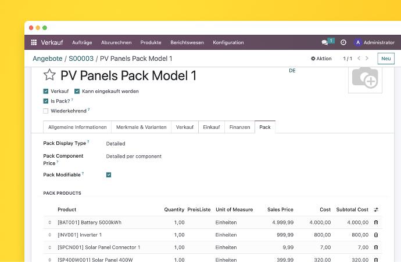
Task: Open the Pack Component Price dropdown
Action: pyautogui.click(x=134, y=157)
